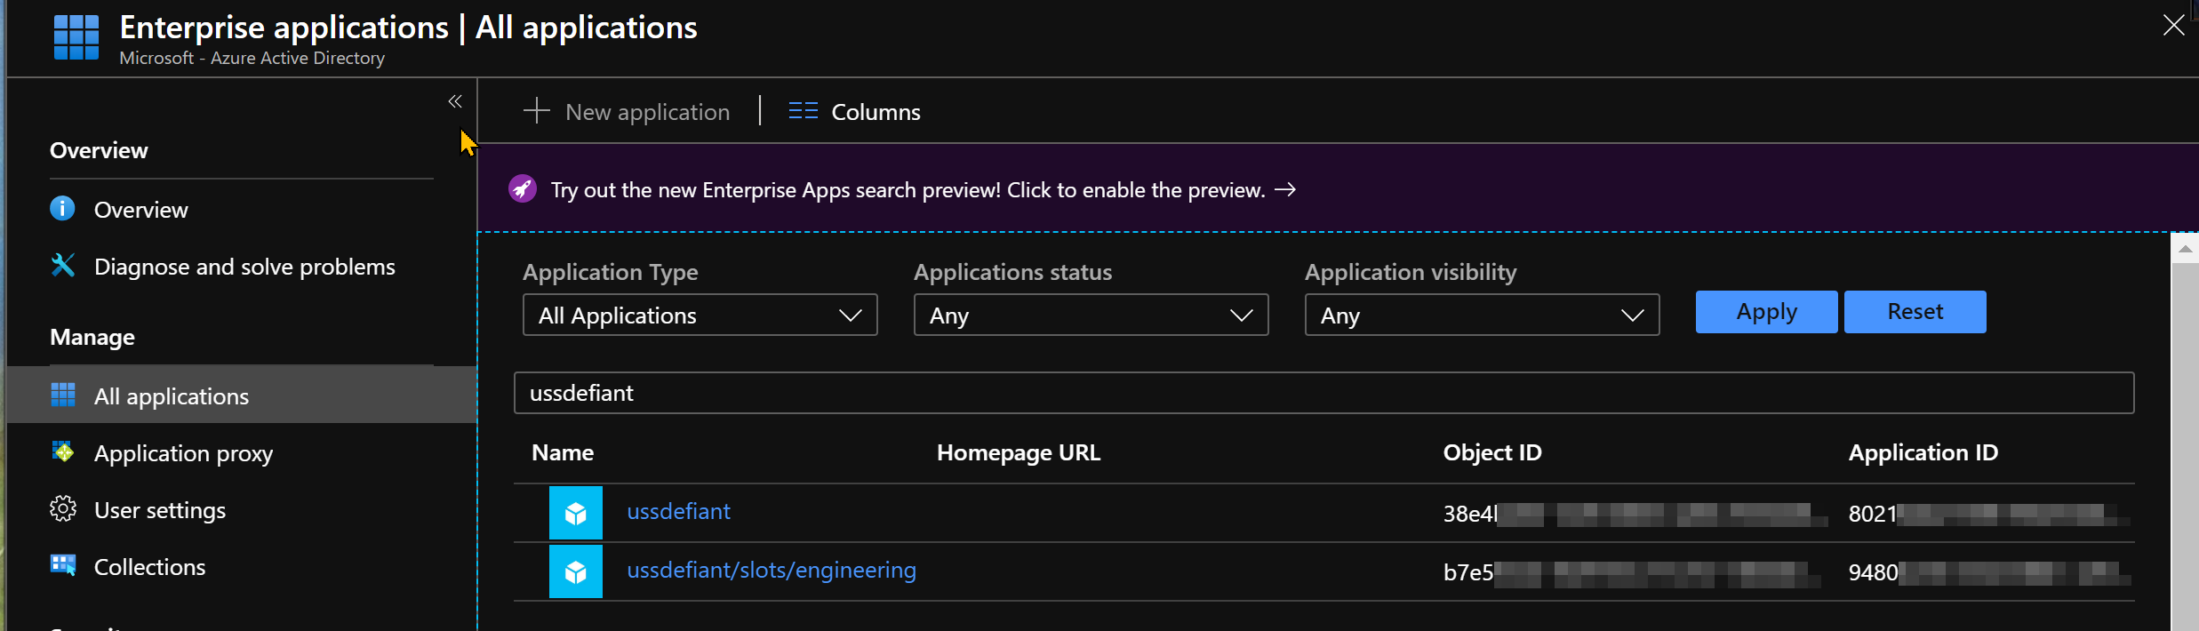Click the Diagnose and solve problems wrench icon

point(62,265)
